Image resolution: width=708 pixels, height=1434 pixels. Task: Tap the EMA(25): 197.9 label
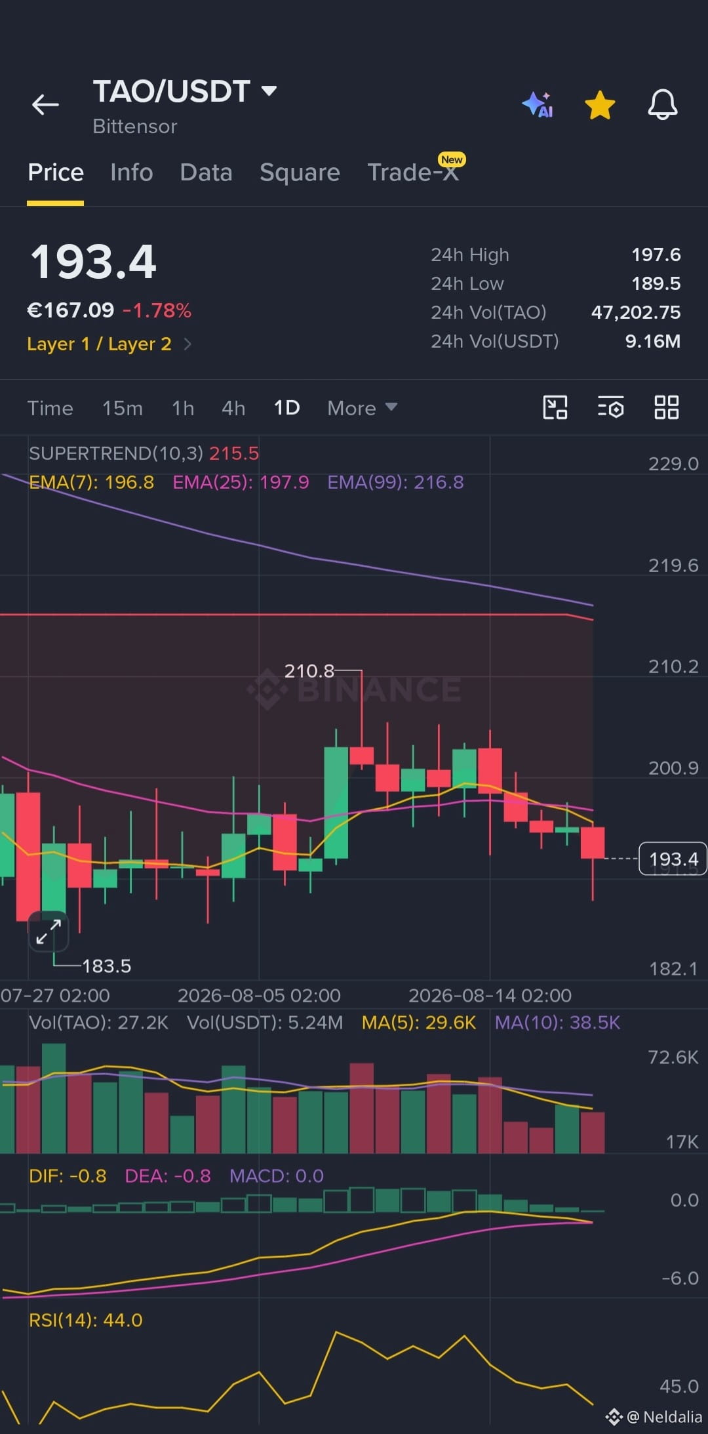241,482
